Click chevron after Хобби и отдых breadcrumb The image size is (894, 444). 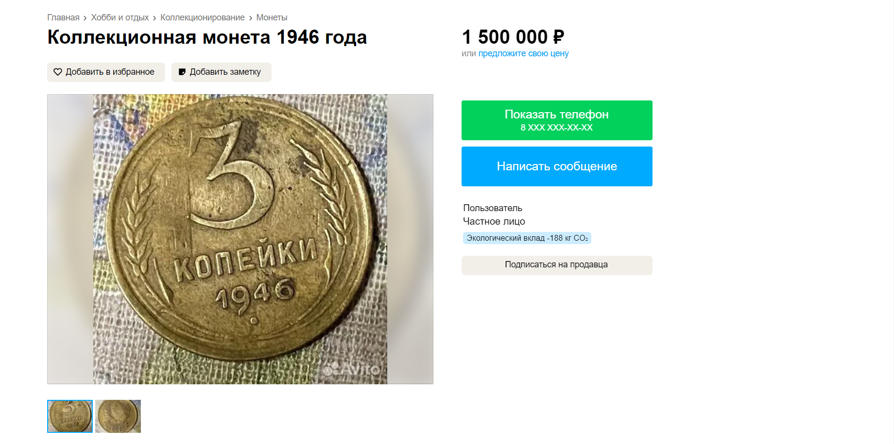[x=155, y=18]
